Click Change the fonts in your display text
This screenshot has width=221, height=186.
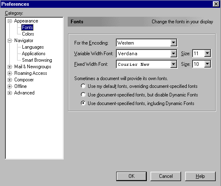182,22
